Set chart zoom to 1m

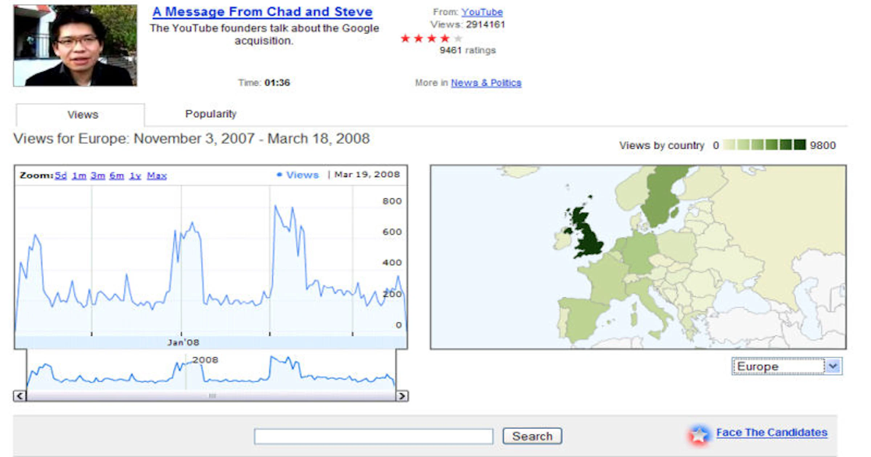79,176
